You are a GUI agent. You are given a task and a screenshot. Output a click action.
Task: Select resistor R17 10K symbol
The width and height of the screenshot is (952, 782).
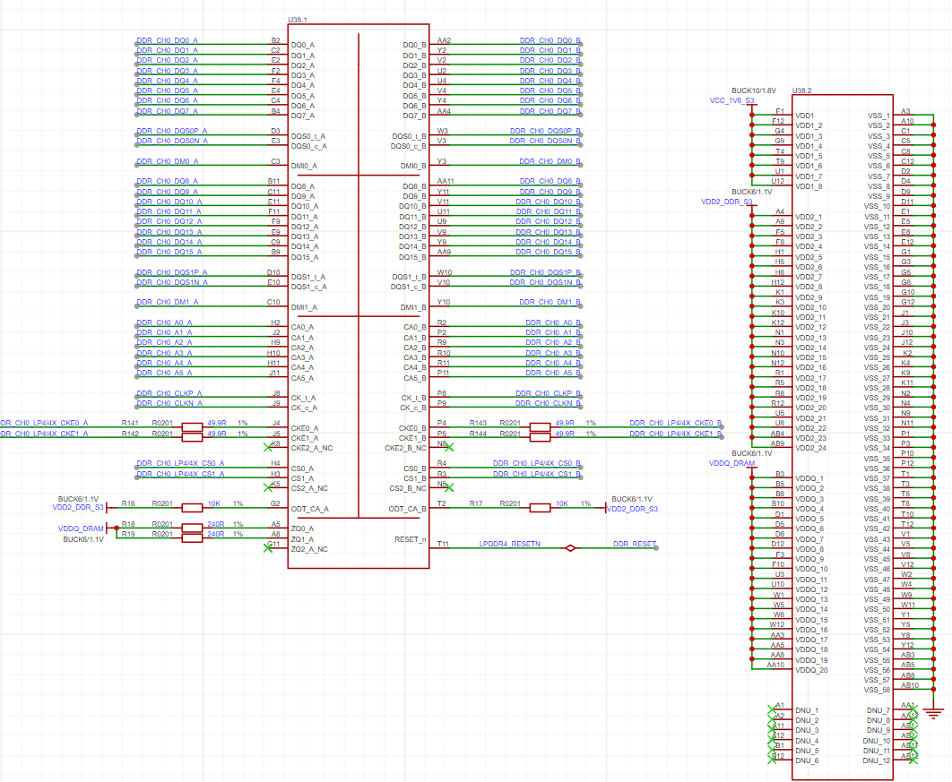[540, 508]
